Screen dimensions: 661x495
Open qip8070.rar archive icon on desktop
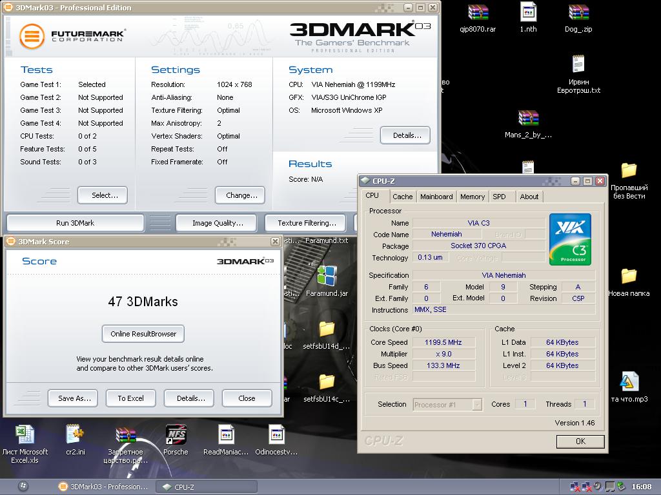(x=478, y=12)
